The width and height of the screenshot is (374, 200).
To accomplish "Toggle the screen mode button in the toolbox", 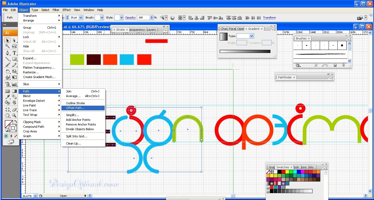I will 11,142.
